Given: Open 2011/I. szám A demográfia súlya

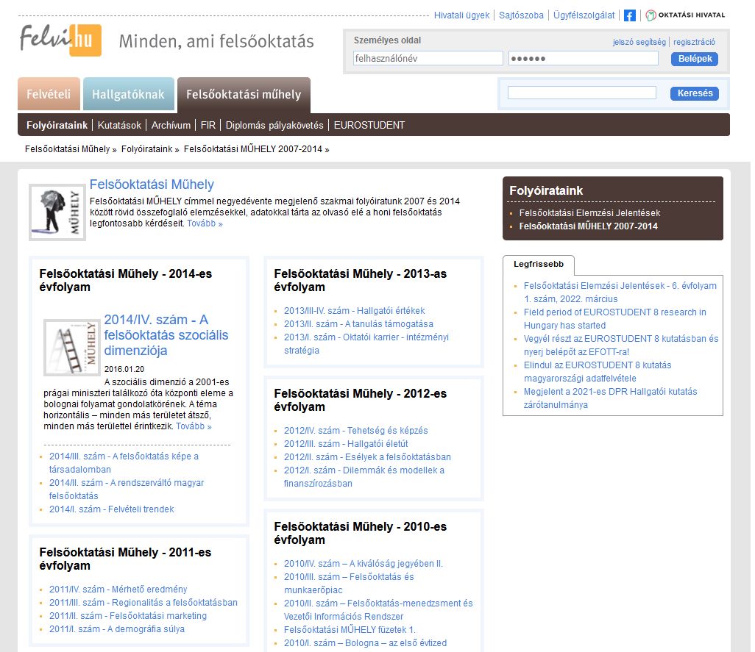Looking at the screenshot, I should (x=116, y=629).
